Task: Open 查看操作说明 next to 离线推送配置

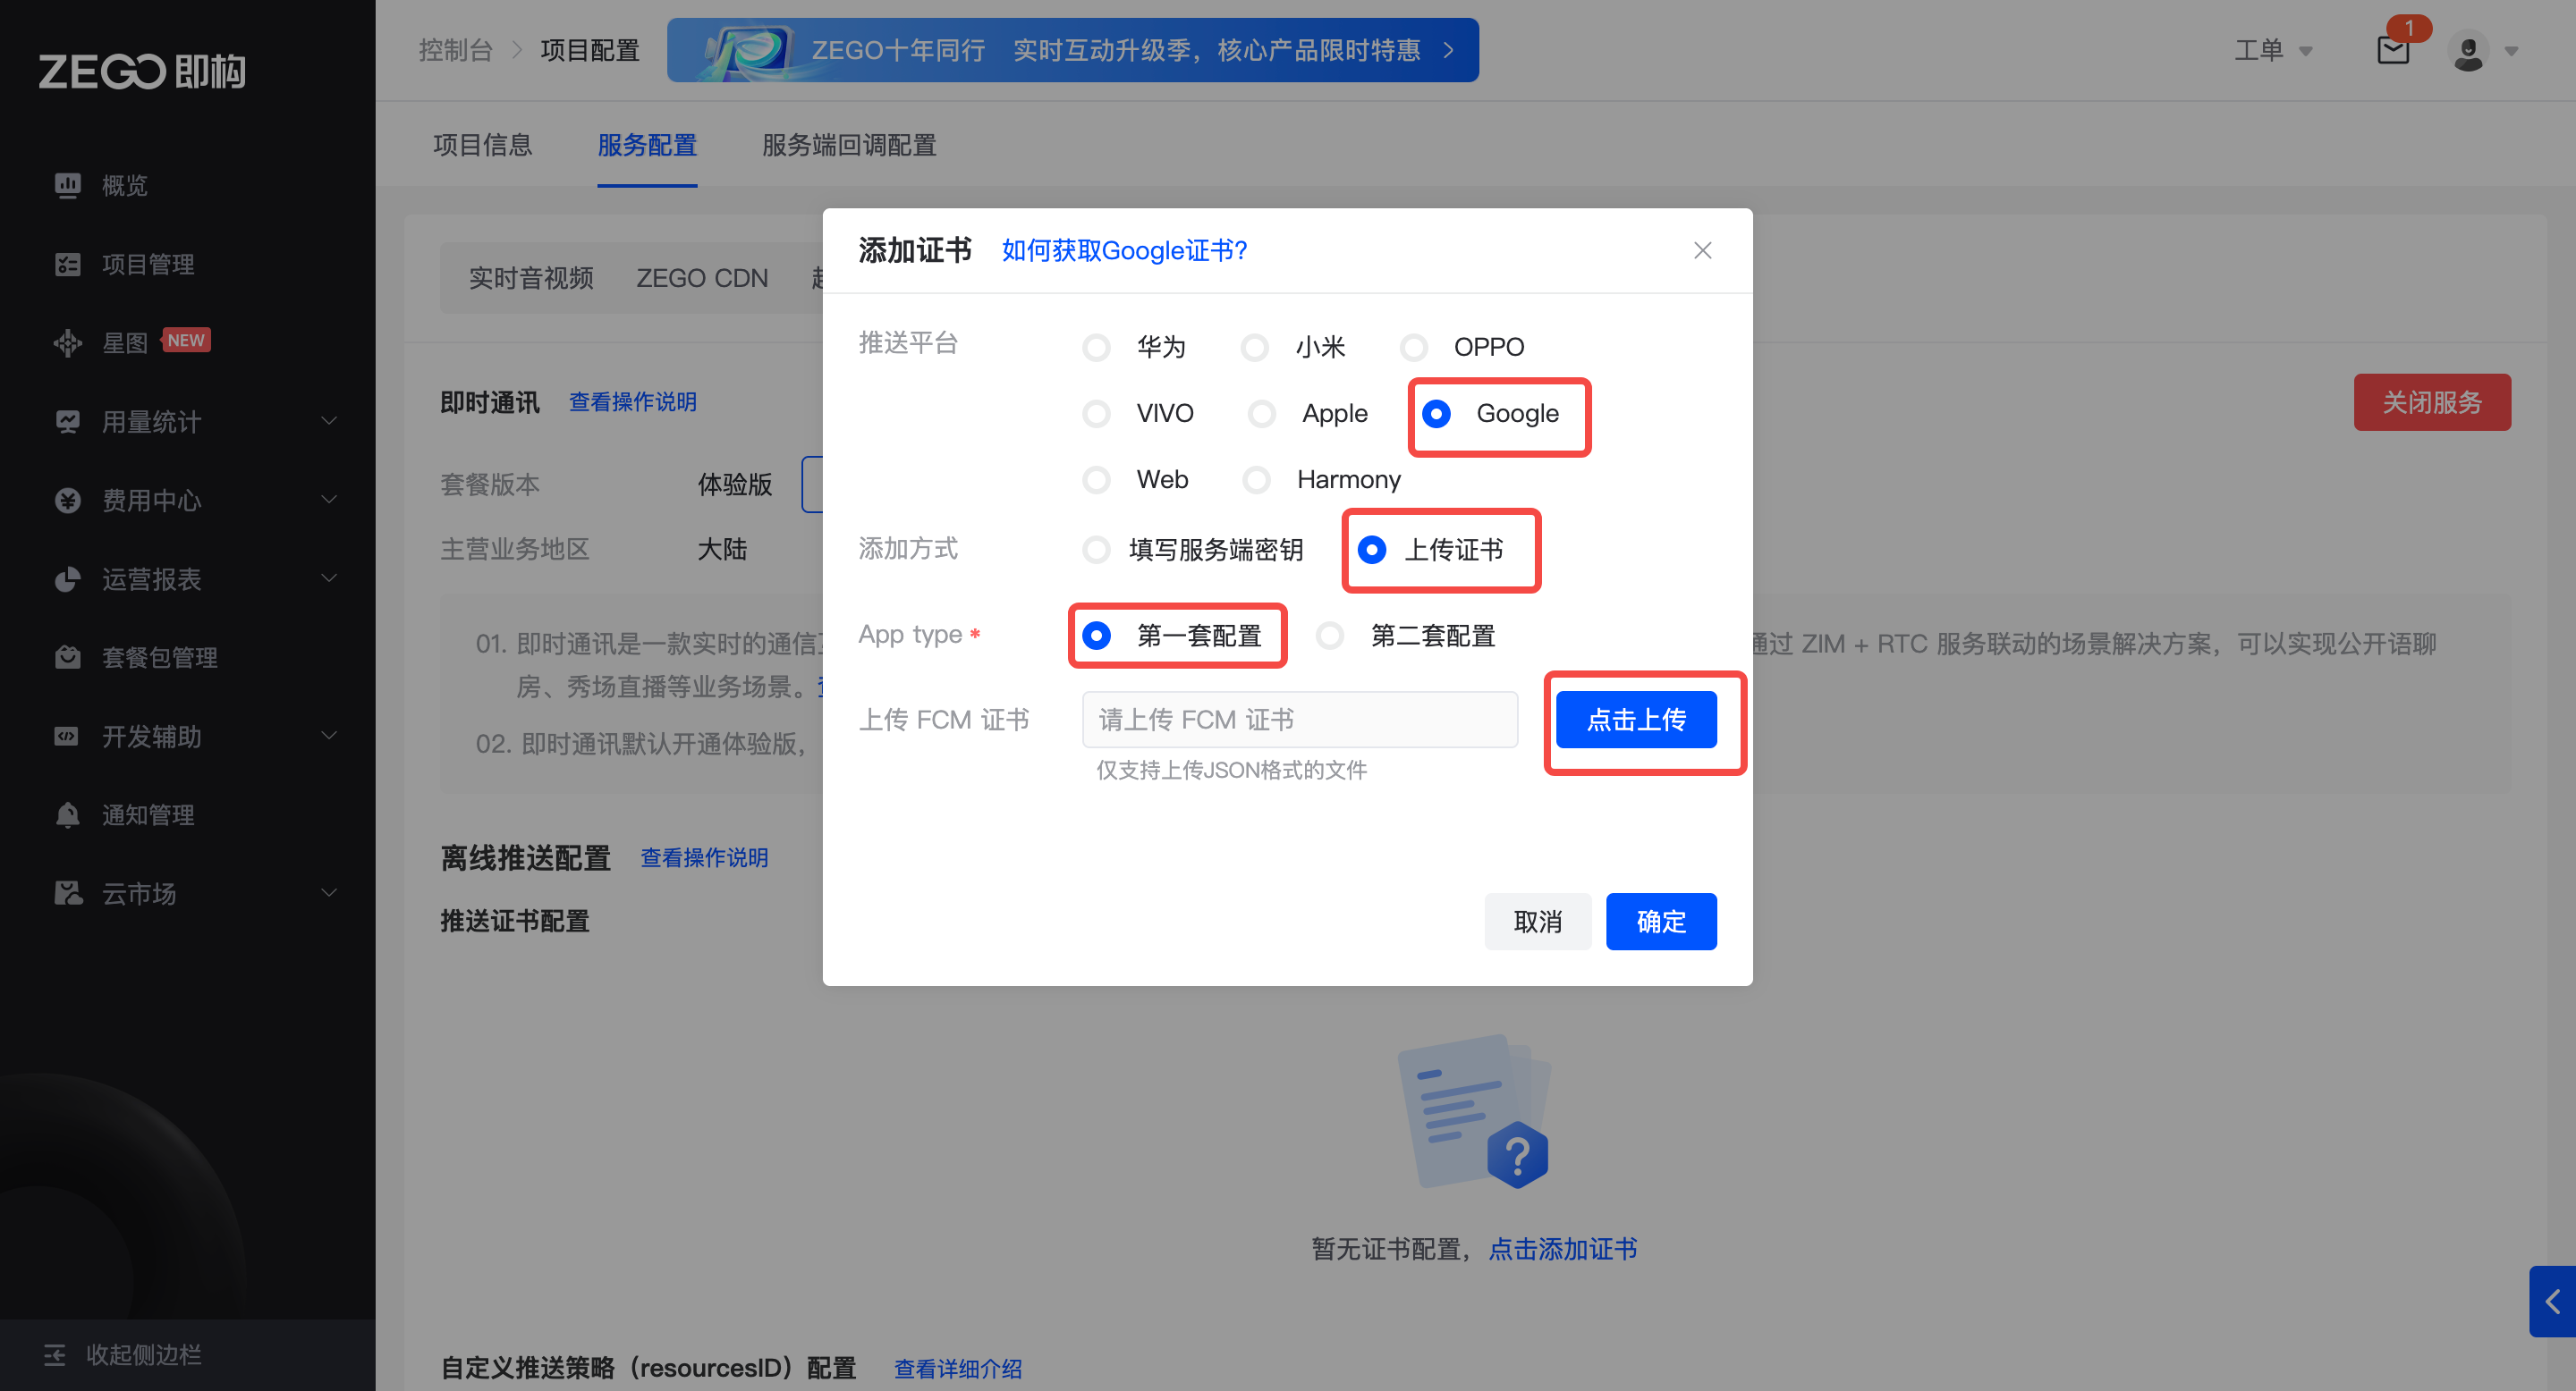Action: [704, 857]
